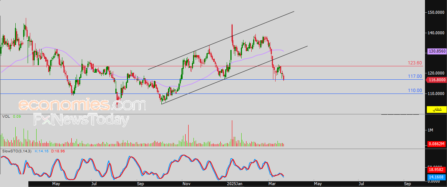Select the 117.00 support level label
Image resolution: width=447 pixels, height=187 pixels.
(415, 76)
